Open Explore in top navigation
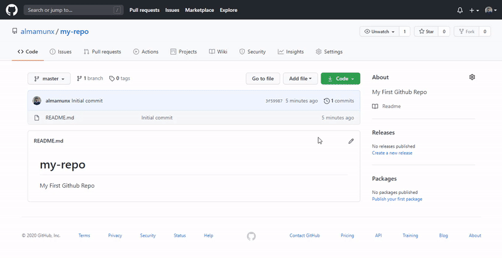The height and width of the screenshot is (258, 502). click(228, 10)
